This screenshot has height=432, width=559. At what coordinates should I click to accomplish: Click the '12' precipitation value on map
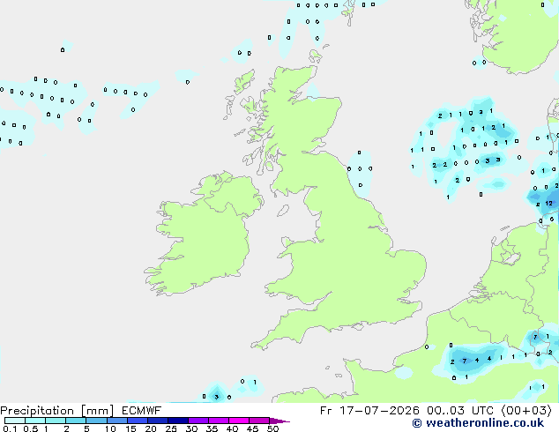pos(549,203)
